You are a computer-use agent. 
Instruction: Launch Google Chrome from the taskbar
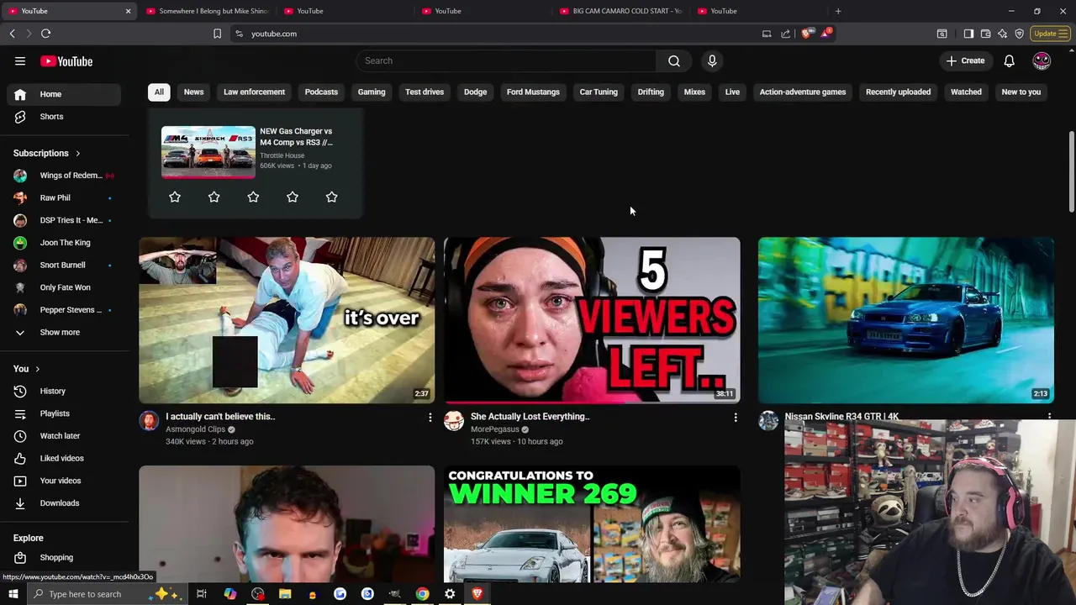pos(422,594)
